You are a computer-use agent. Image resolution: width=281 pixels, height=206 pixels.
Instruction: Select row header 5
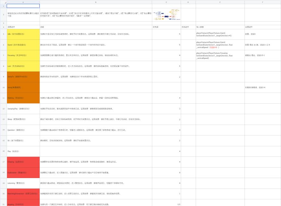point(3,34)
